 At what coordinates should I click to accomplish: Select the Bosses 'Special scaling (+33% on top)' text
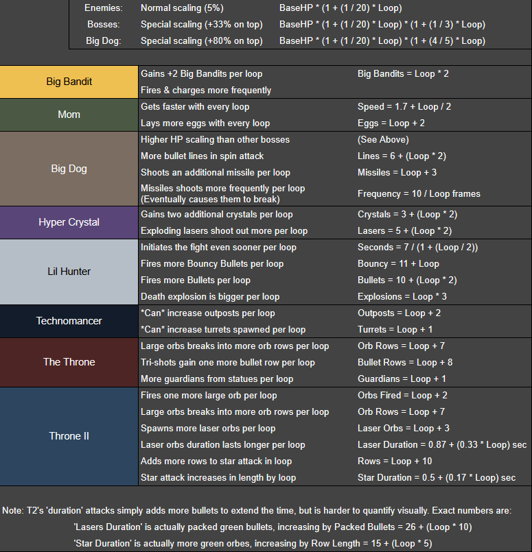pyautogui.click(x=202, y=24)
